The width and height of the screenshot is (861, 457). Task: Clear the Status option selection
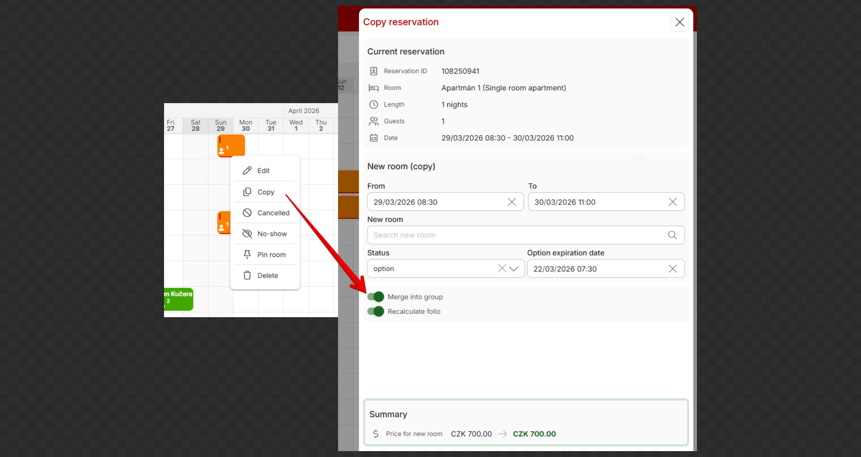click(x=502, y=268)
